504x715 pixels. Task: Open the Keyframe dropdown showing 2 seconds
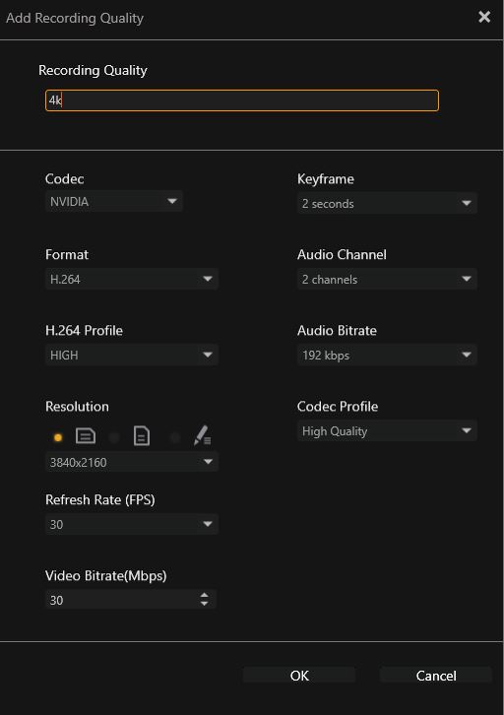coord(387,203)
